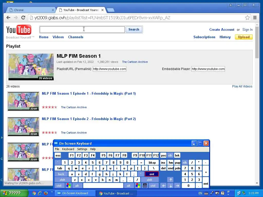Close the Chrome tab via its X
Screen dimensions: 263x197
(x=53, y=10)
